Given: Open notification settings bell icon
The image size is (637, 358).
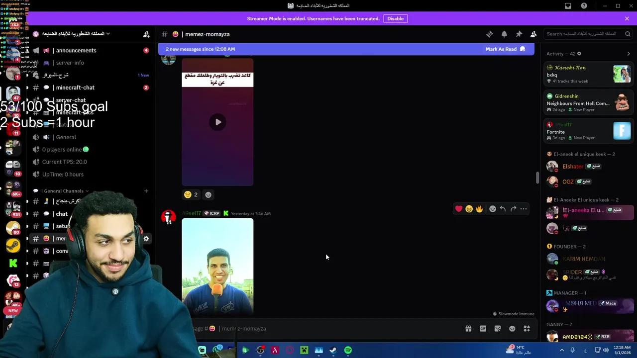Looking at the screenshot, I should click(504, 34).
